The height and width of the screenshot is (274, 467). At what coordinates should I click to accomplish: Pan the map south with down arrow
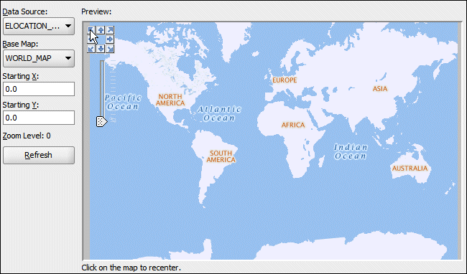point(101,49)
